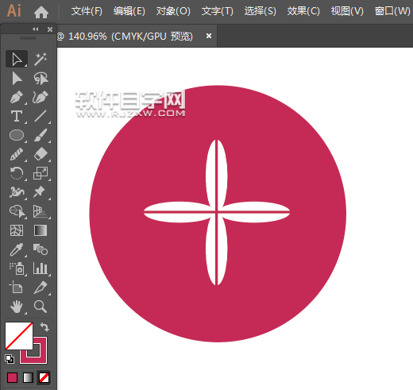413x390 pixels.
Task: Go to the Home screen
Action: click(x=41, y=12)
